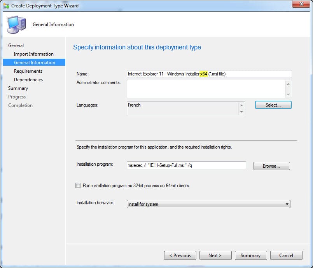Select the General section in sidebar
Screen dimensions: 313x268
(x=16, y=46)
